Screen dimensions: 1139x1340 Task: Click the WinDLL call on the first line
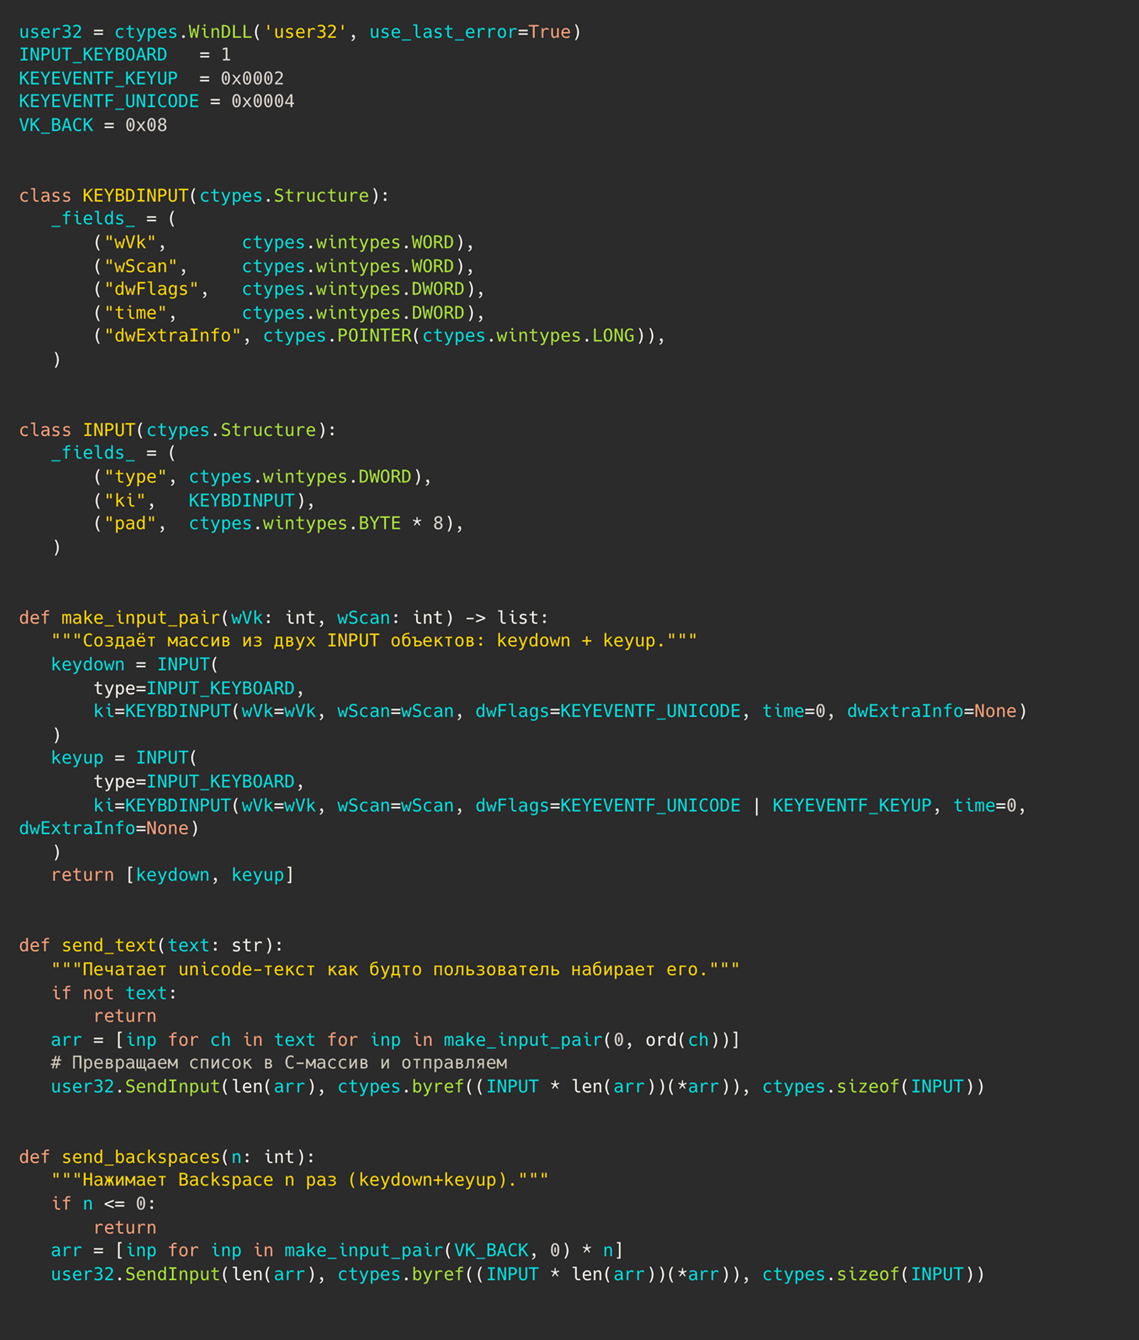click(220, 31)
